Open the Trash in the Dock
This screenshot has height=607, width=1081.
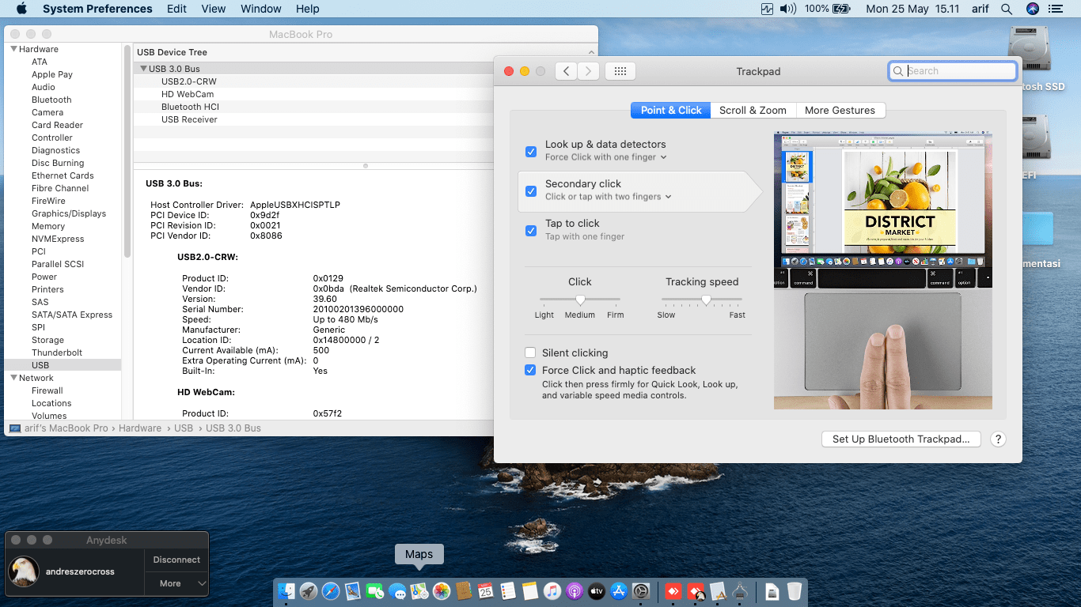(x=794, y=591)
